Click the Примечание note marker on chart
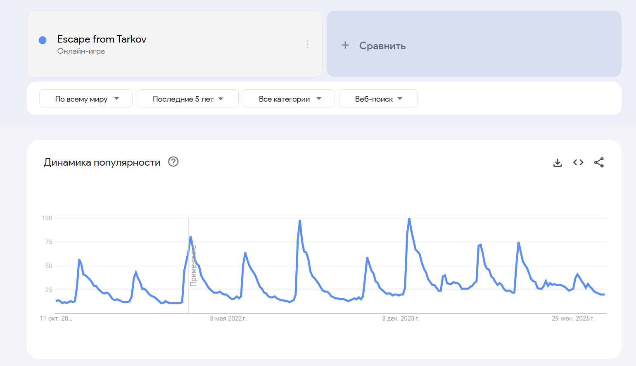Viewport: 636px width, 366px height. (193, 266)
